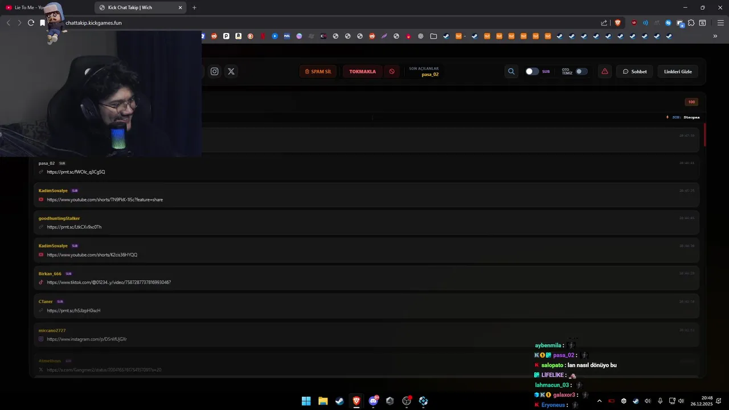
Task: Expand the bookmarks overflow chevron
Action: click(x=715, y=36)
